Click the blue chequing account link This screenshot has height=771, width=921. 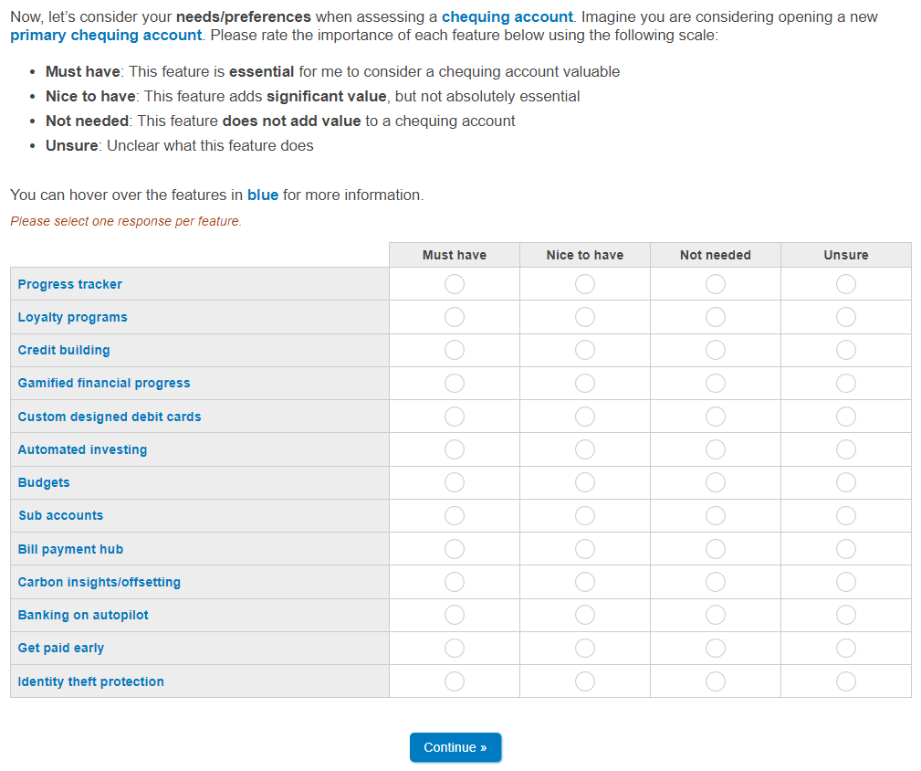click(507, 16)
